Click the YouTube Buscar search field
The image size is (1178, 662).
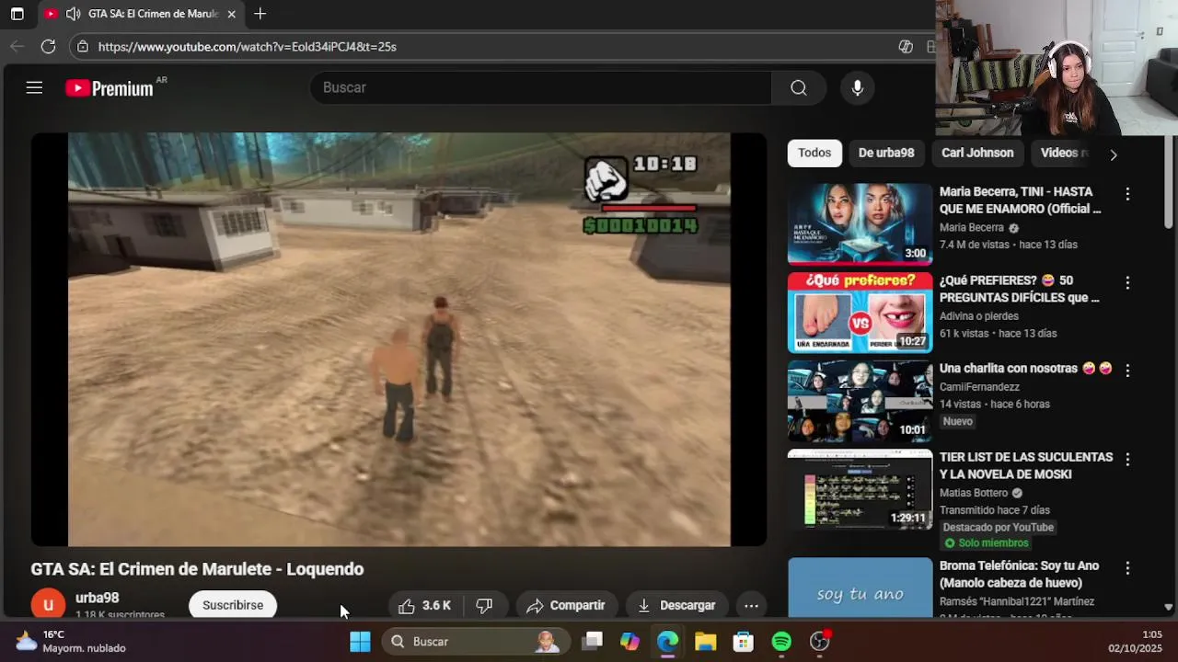[x=541, y=87]
